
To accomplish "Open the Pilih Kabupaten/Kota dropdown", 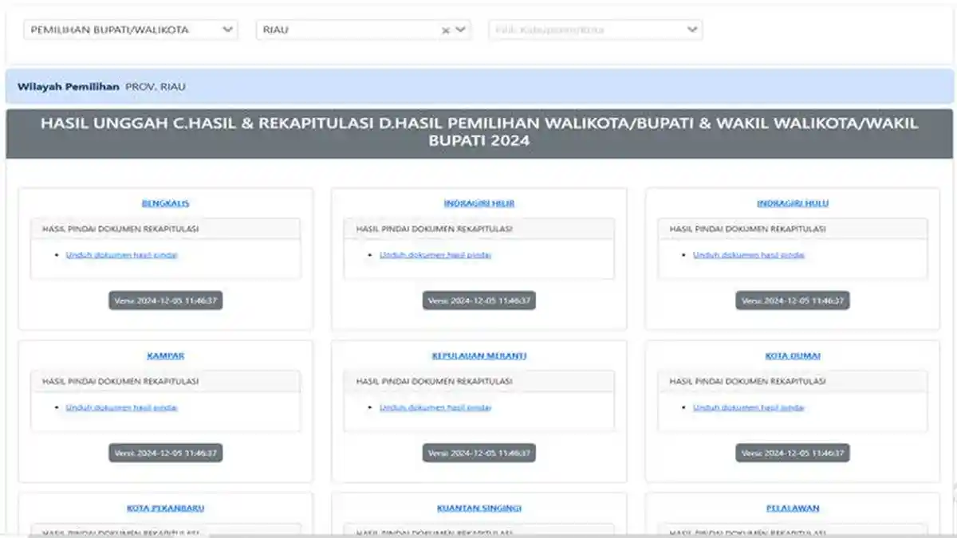I will (x=596, y=29).
